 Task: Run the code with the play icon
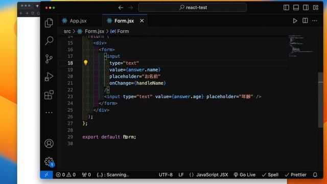tap(295, 20)
